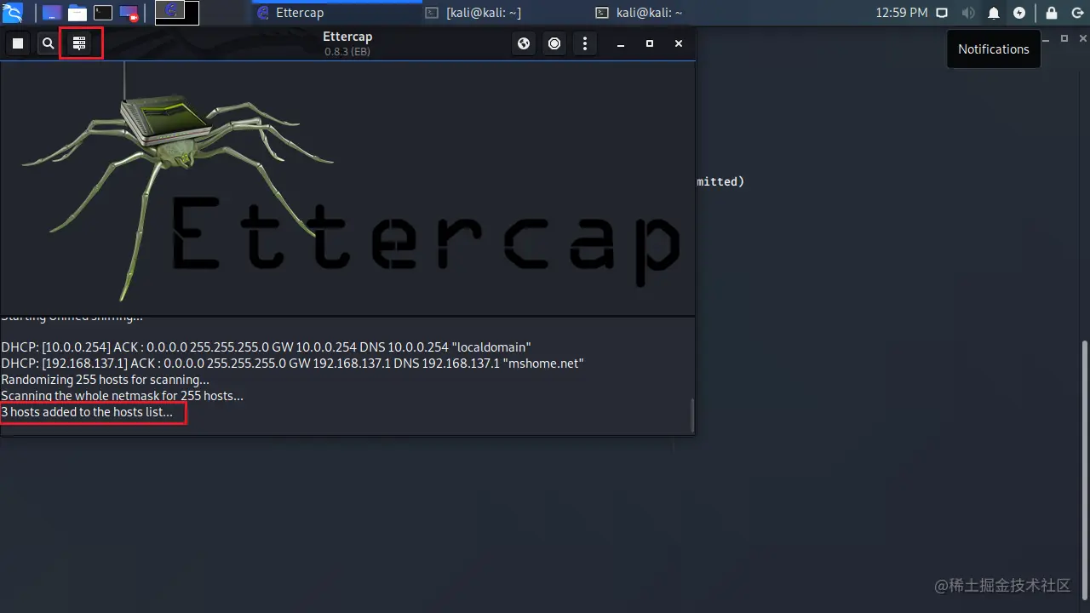The width and height of the screenshot is (1090, 613).
Task: Launch the file manager from the panel
Action: [x=77, y=13]
